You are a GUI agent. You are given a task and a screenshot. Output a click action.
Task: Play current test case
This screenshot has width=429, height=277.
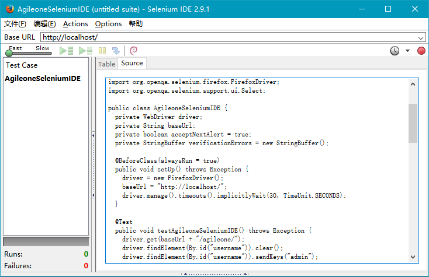85,51
